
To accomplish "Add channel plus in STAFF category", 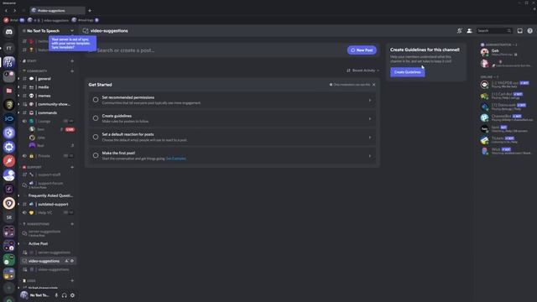I will (72, 61).
